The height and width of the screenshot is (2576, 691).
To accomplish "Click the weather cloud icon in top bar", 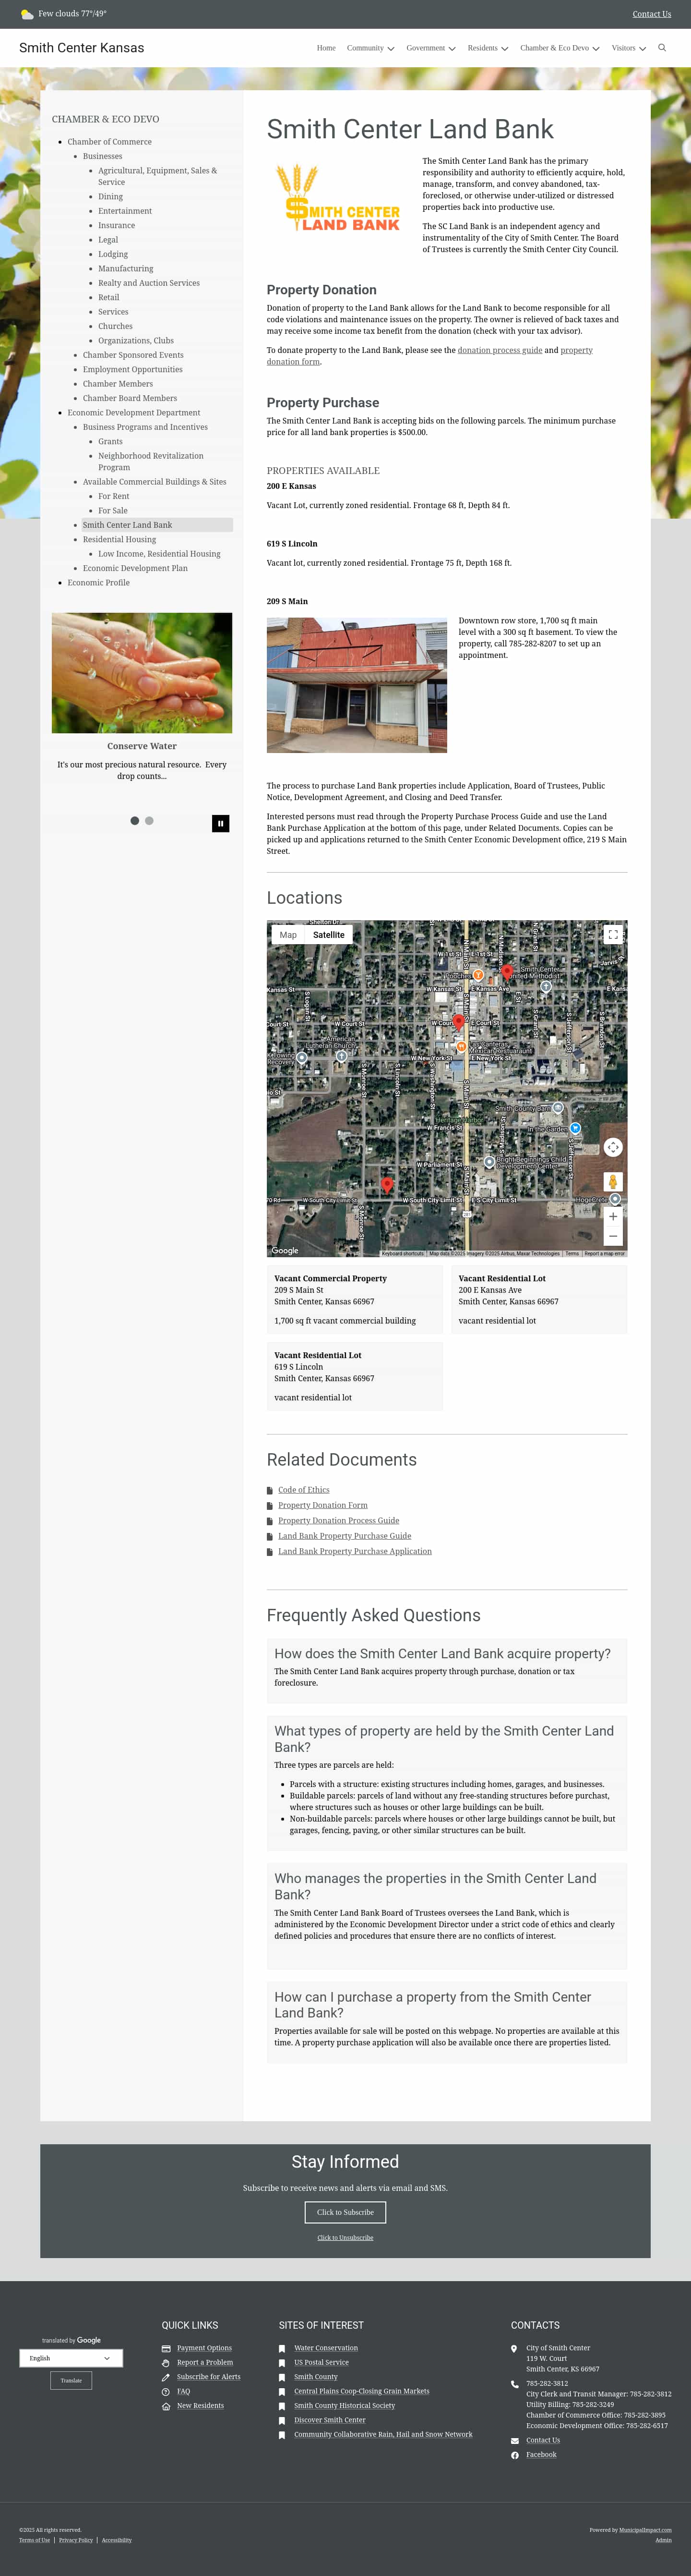I will point(27,14).
